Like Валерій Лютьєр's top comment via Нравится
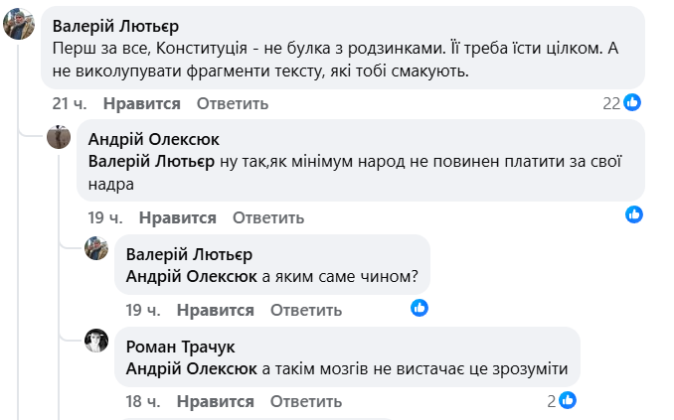Viewport: 674px width, 420px height. pos(141,104)
